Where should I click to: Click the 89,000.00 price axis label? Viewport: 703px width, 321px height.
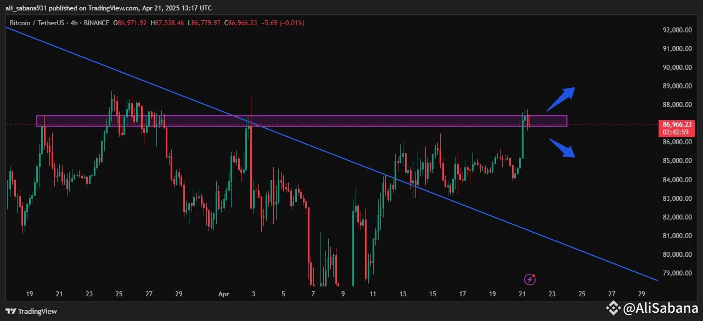[x=677, y=86]
